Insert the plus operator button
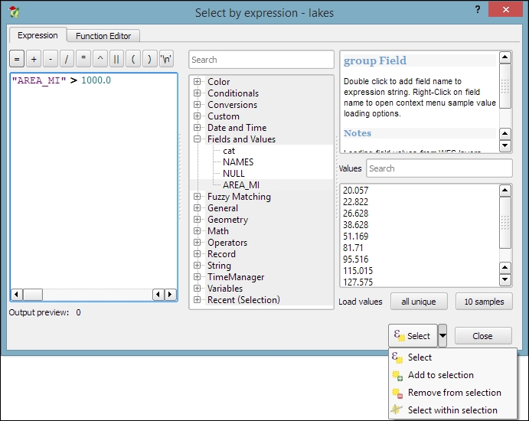Viewport: 529px width, 421px height. click(x=34, y=59)
